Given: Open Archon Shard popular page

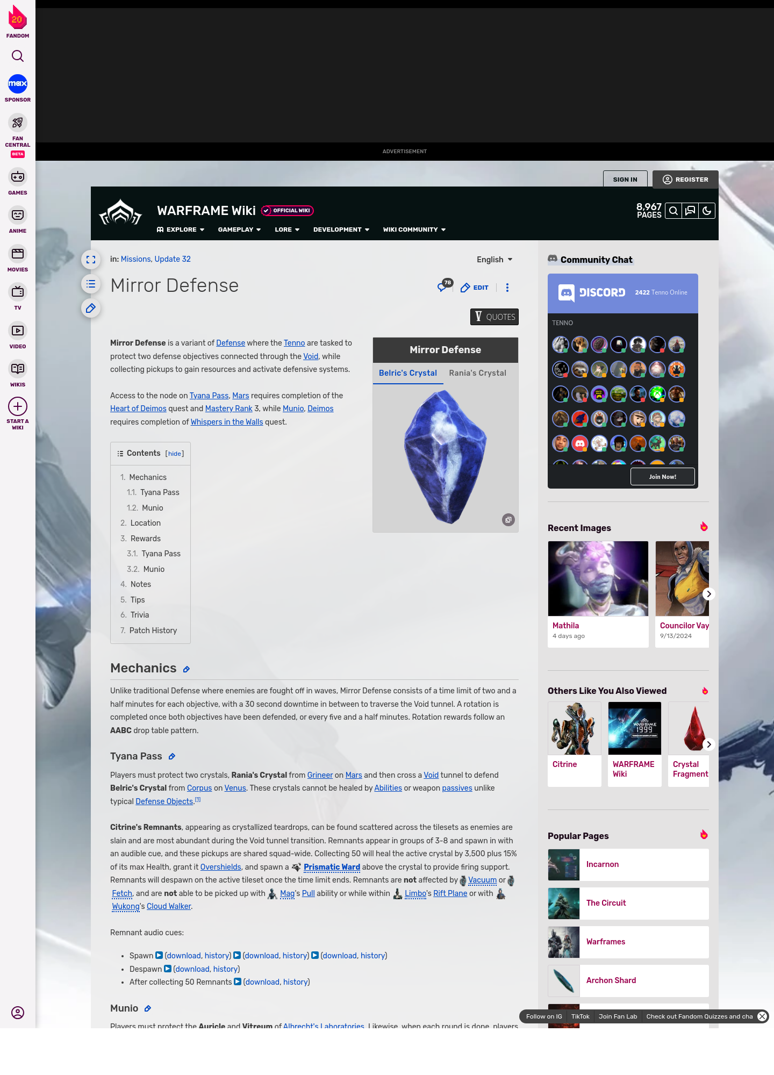Looking at the screenshot, I should [x=628, y=981].
